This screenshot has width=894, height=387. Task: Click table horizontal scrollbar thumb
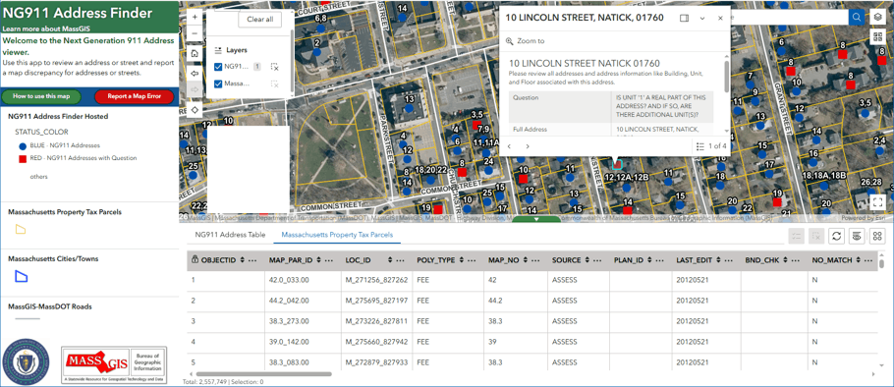pos(264,374)
